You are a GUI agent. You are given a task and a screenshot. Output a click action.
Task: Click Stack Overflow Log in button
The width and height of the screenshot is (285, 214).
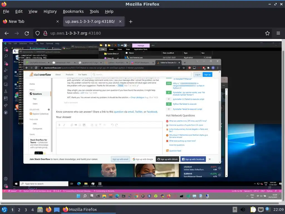(198, 74)
